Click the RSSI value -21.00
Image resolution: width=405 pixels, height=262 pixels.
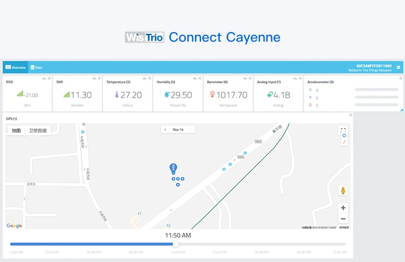pyautogui.click(x=31, y=95)
